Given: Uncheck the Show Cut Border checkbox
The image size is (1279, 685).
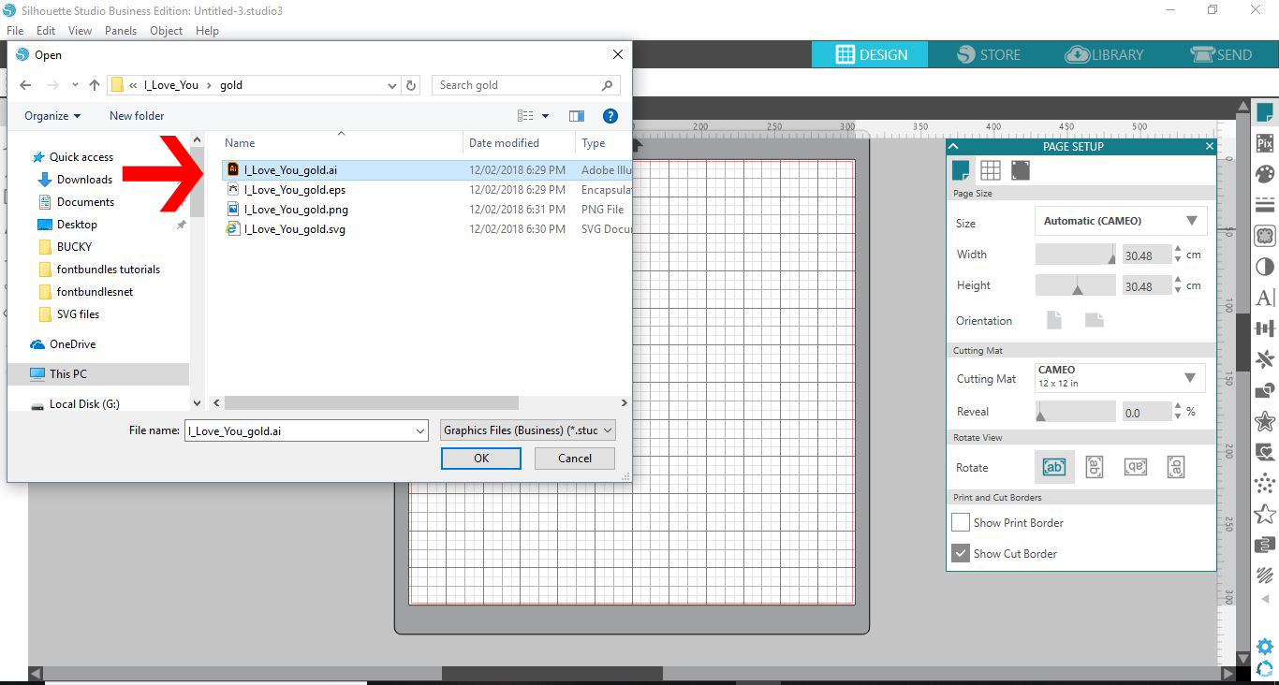Looking at the screenshot, I should click(961, 553).
